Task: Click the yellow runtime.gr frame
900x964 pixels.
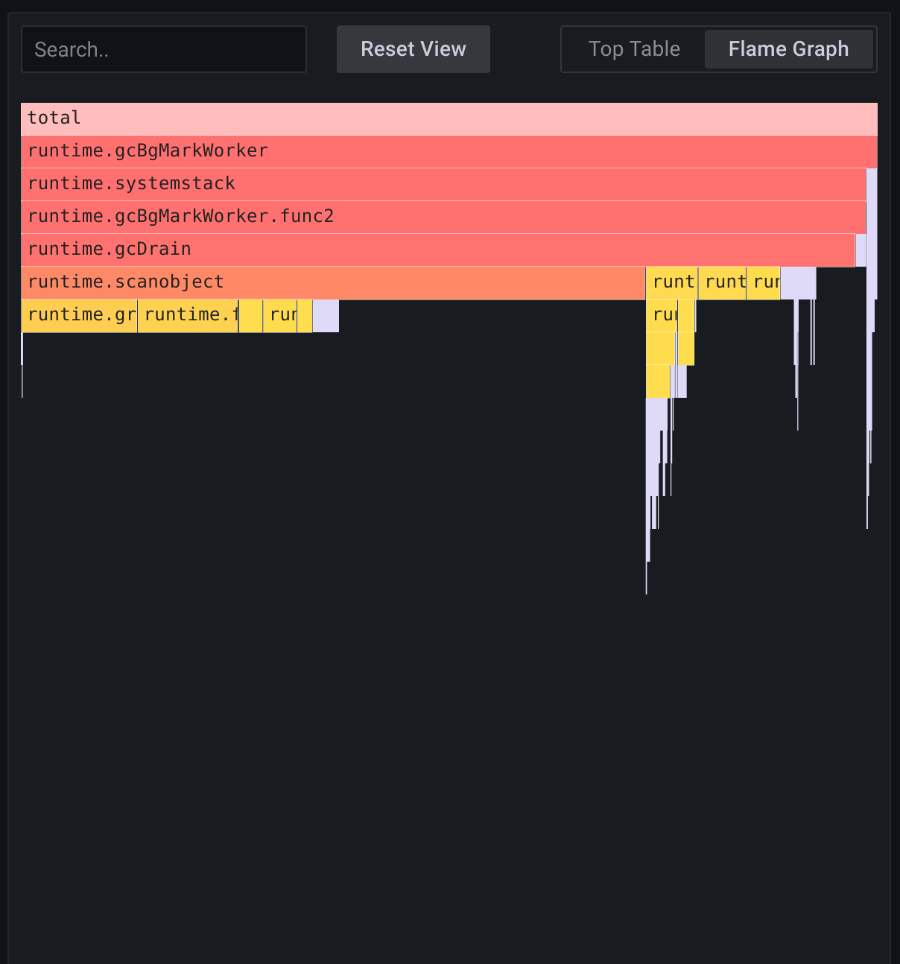Action: (x=79, y=315)
